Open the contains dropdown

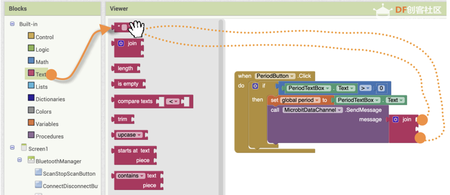click(x=131, y=175)
